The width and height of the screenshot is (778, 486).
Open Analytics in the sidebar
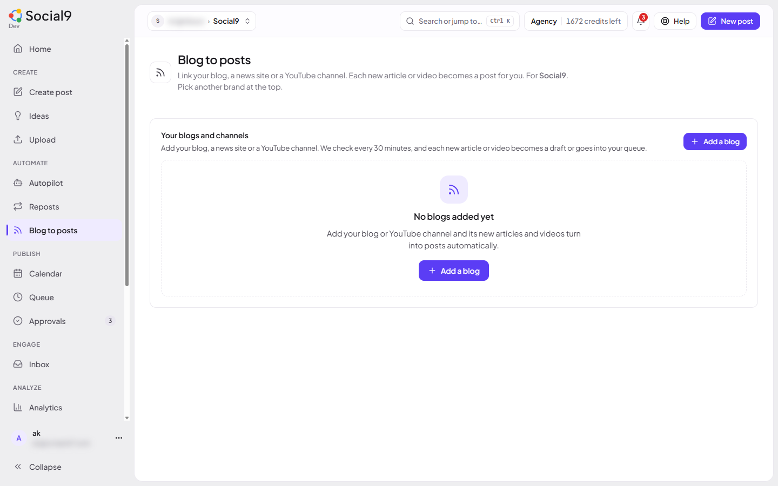(x=65, y=407)
